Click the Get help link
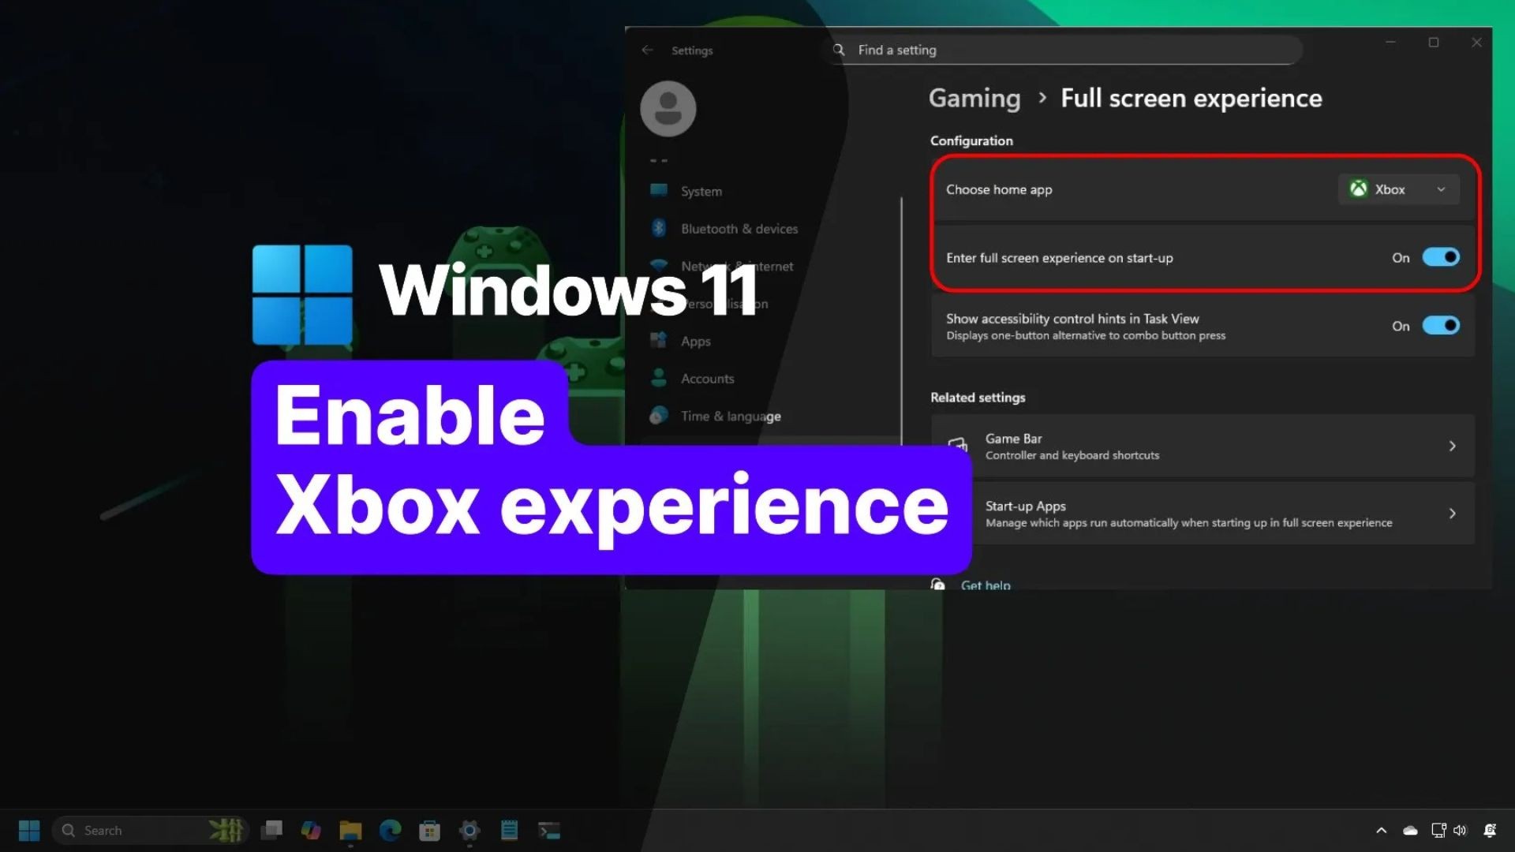The height and width of the screenshot is (852, 1515). tap(986, 585)
